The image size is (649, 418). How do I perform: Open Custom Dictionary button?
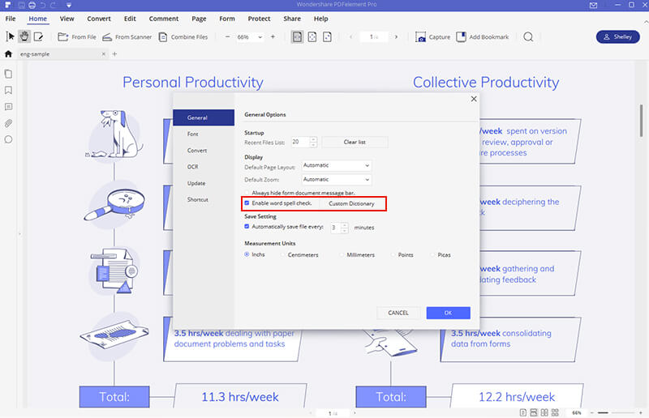click(x=351, y=203)
